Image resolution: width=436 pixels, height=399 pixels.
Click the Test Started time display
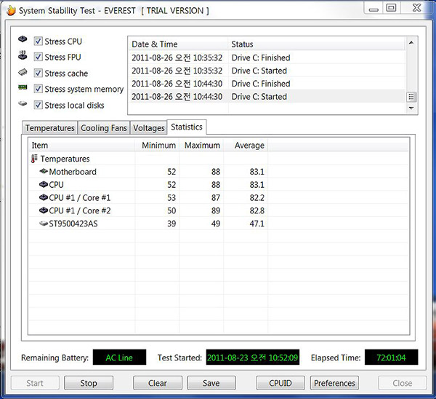pos(252,357)
